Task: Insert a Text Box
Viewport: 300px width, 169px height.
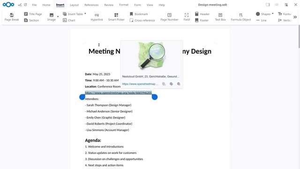Action: coord(220,17)
